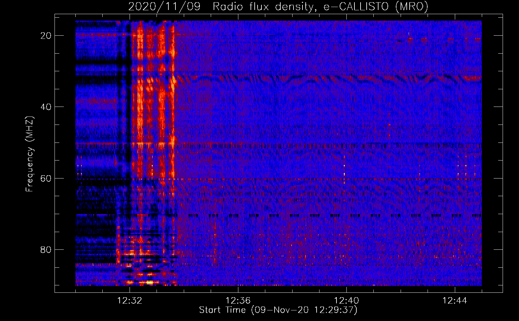Click the 'Start Time (09-Nov-20 12:29:37)' label
This screenshot has width=519, height=321.
278,310
